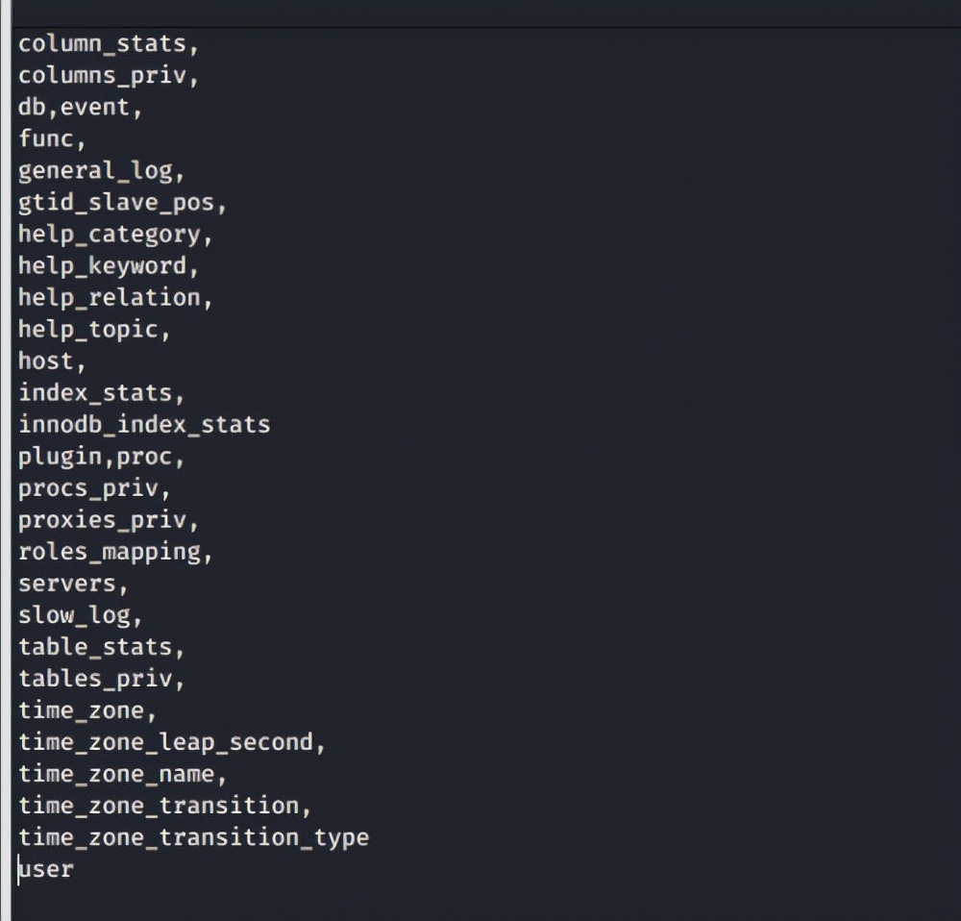Select the general_log entry text

tap(95, 171)
